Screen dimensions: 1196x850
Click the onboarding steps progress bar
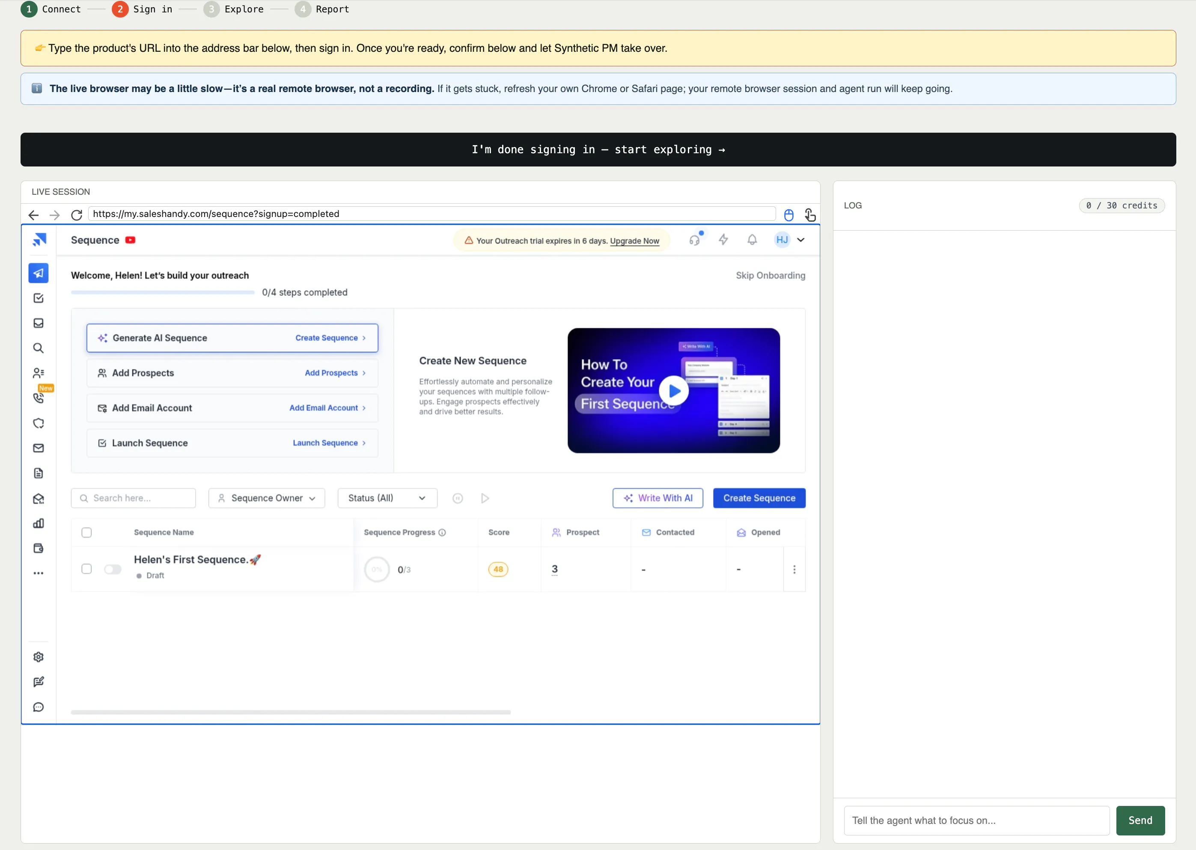click(163, 293)
